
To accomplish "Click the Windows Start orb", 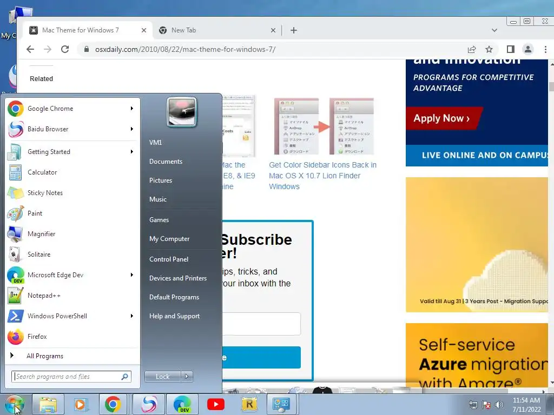I will point(15,404).
